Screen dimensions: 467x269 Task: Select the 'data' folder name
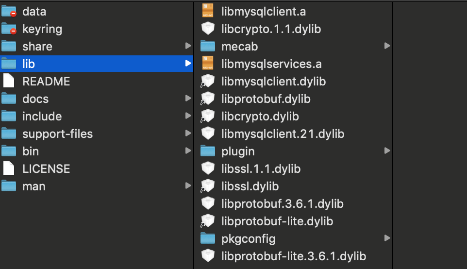tap(34, 12)
